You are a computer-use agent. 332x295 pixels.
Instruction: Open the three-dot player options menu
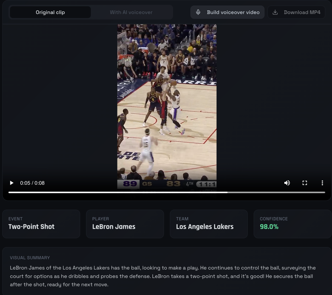(x=322, y=183)
